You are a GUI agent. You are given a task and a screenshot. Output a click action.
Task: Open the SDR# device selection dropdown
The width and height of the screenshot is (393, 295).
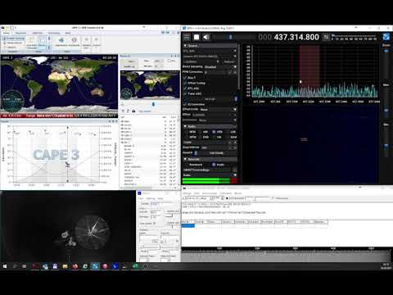tap(210, 57)
